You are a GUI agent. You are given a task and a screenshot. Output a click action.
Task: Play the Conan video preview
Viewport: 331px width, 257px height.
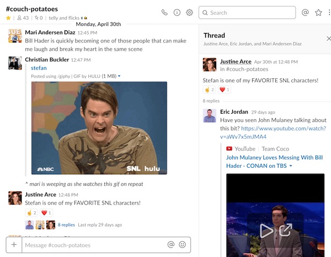click(266, 230)
